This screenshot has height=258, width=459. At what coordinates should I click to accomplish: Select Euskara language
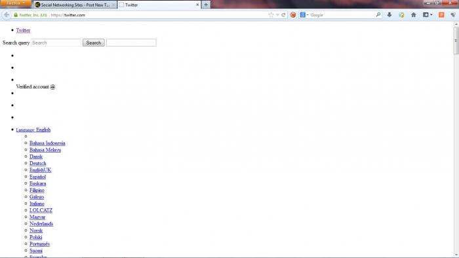pyautogui.click(x=37, y=183)
